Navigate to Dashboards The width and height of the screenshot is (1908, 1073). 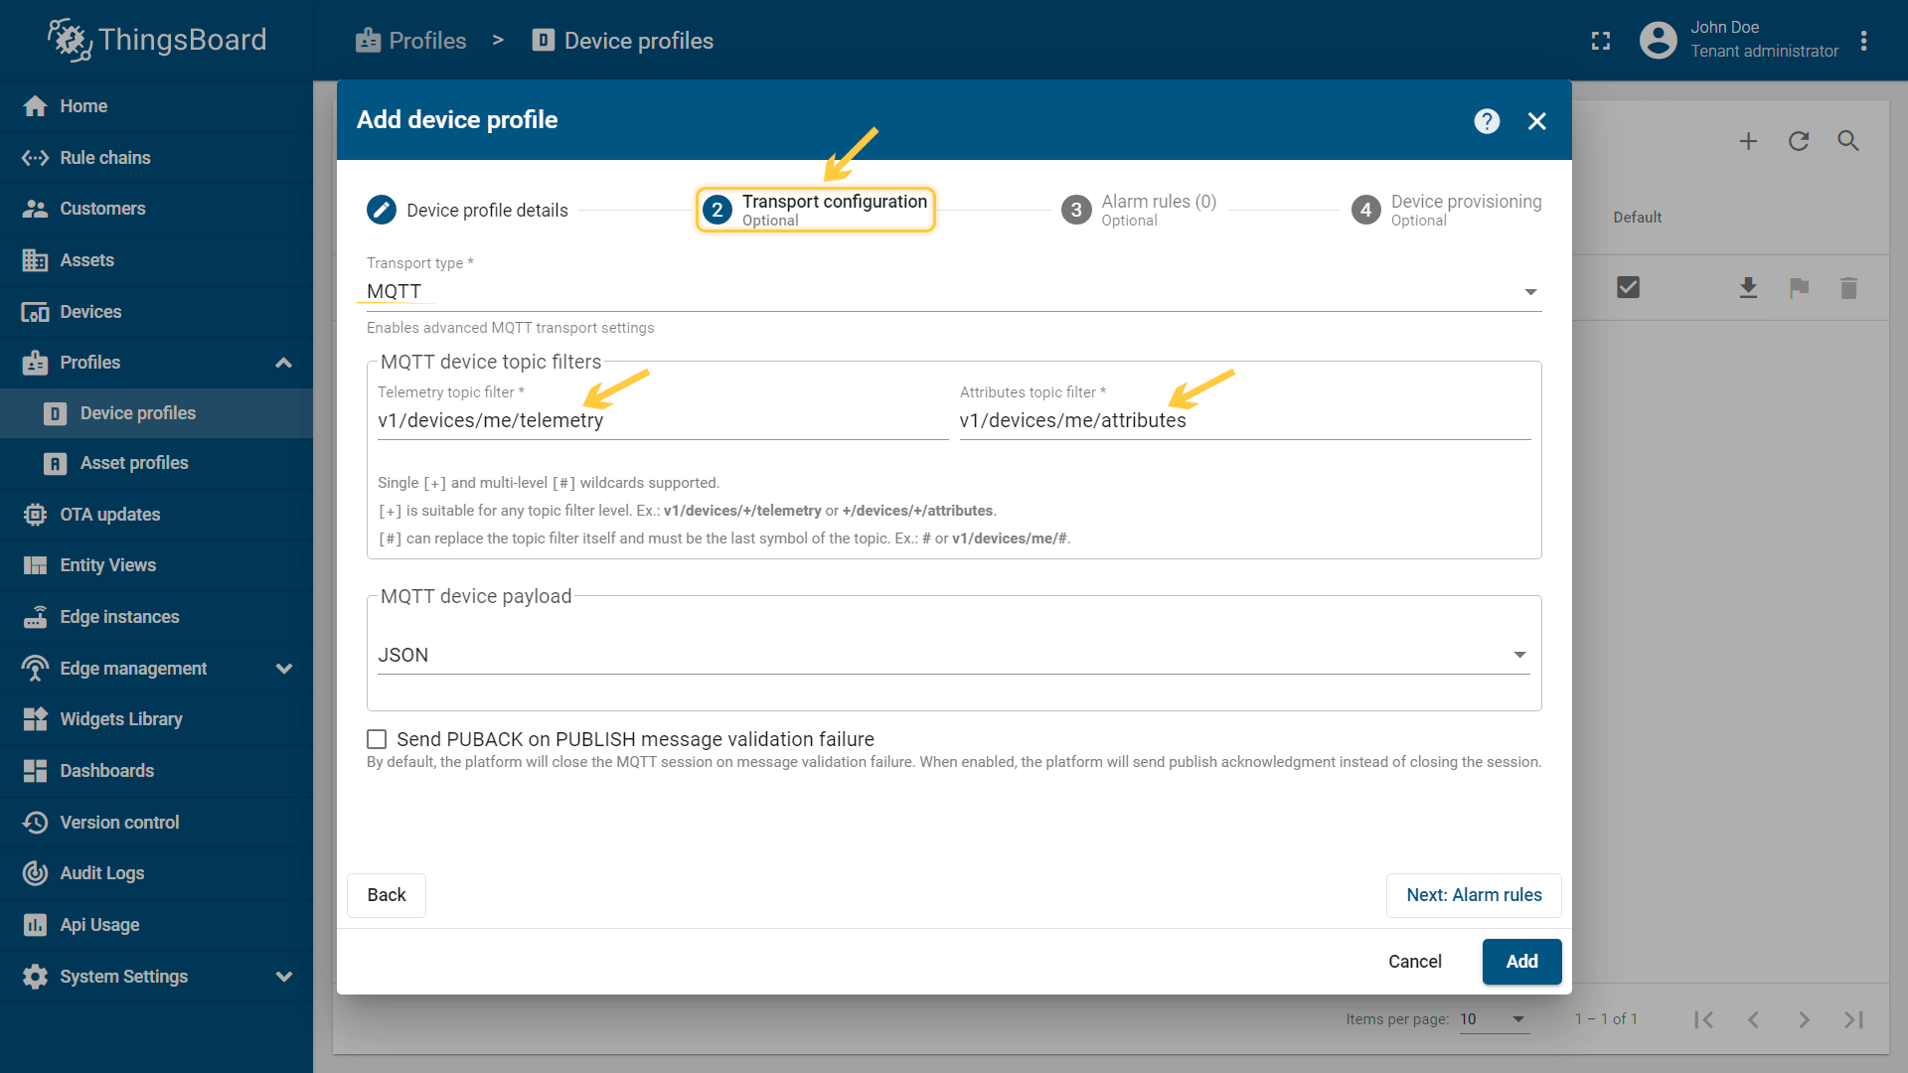(x=156, y=771)
